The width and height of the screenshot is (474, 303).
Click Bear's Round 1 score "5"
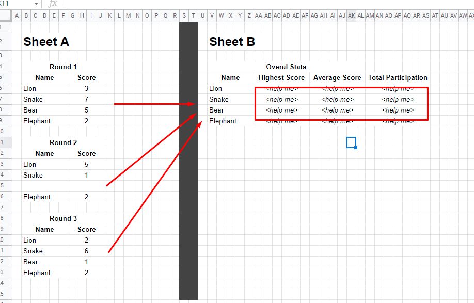tap(86, 110)
